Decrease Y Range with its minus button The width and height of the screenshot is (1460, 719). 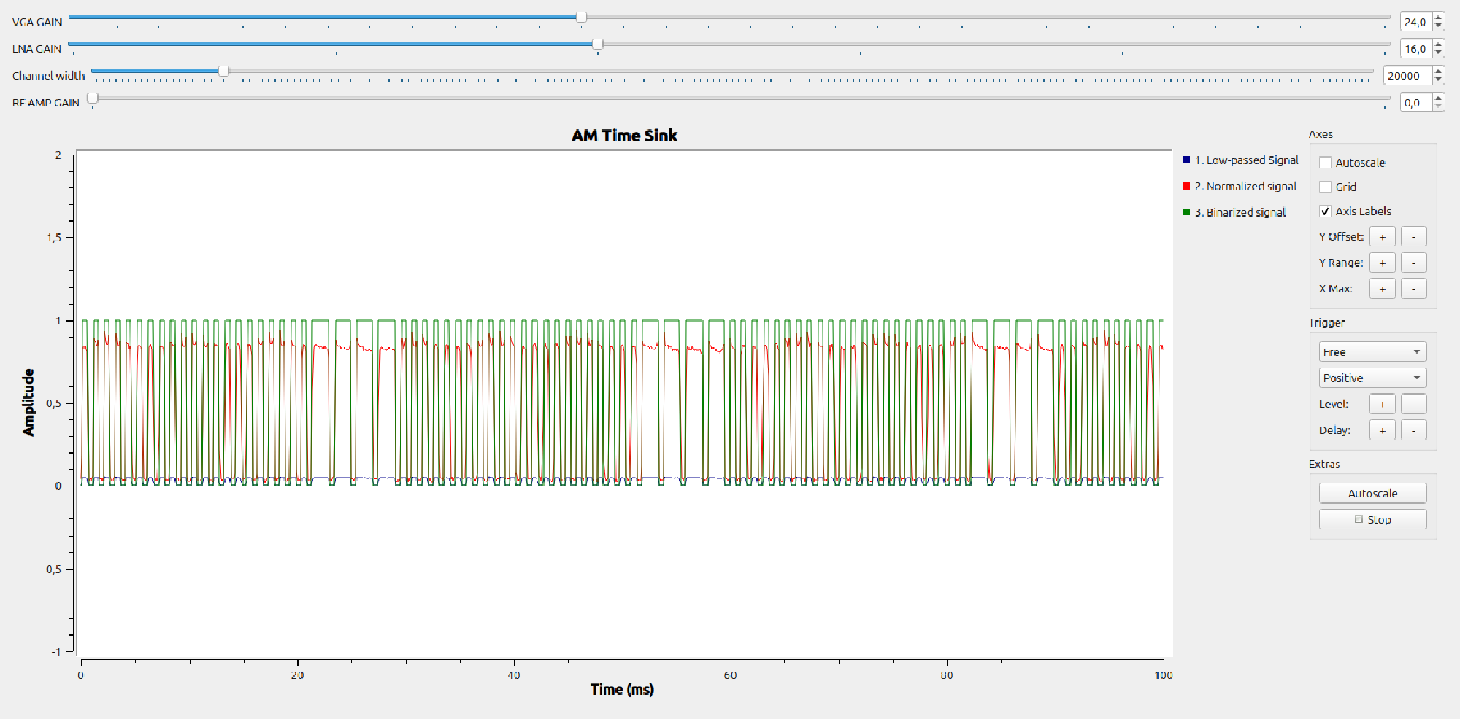1414,262
